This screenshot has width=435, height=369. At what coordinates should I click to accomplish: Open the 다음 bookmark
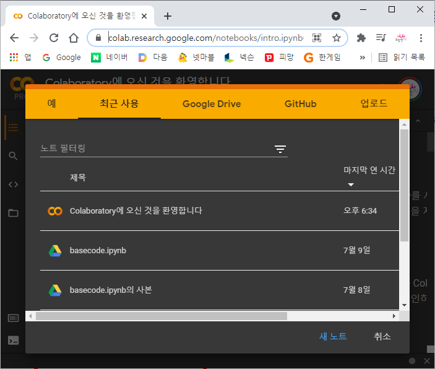pyautogui.click(x=153, y=58)
